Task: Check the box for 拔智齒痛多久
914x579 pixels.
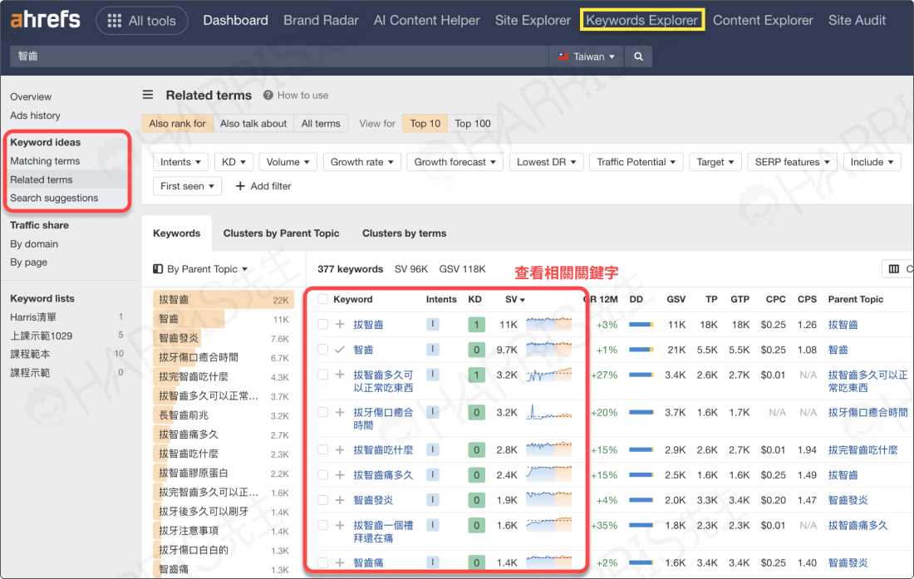Action: pyautogui.click(x=322, y=474)
